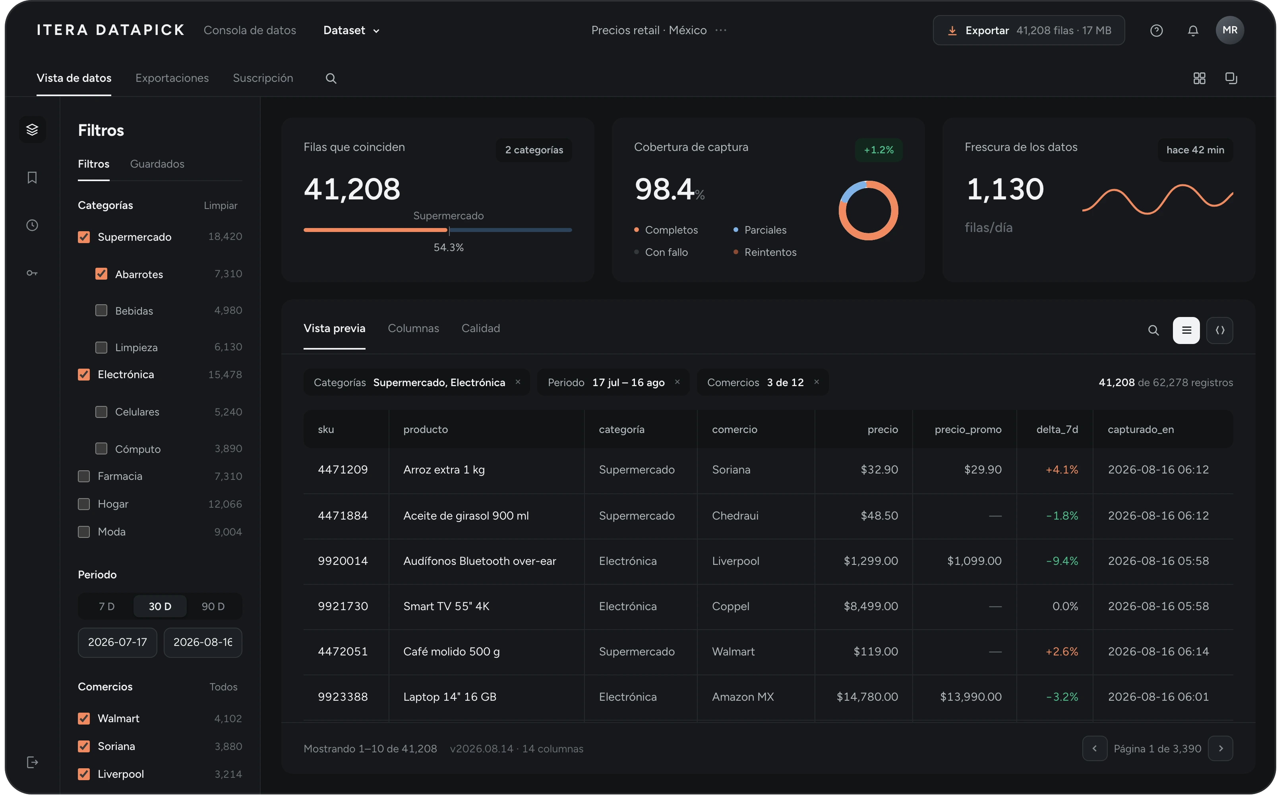Click the sku 9920014 cell
The image size is (1281, 804).
(343, 560)
